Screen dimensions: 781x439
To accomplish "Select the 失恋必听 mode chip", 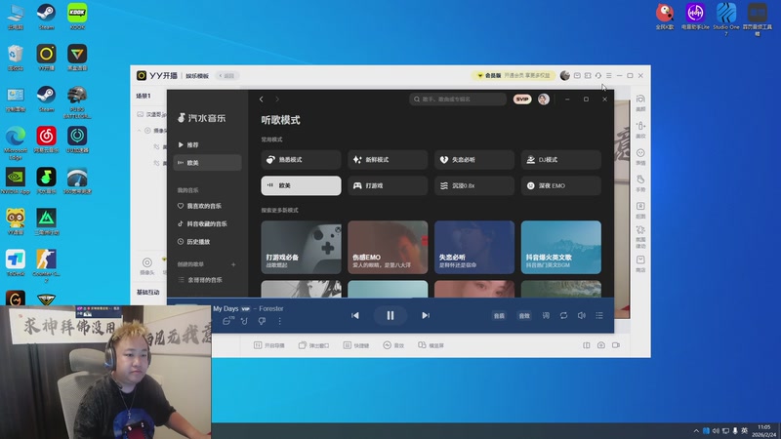I will [x=474, y=160].
